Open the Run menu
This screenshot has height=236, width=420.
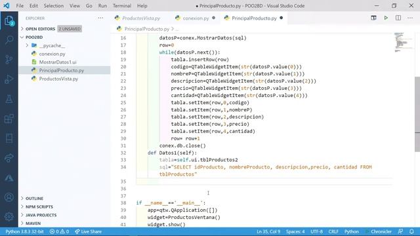point(102,6)
